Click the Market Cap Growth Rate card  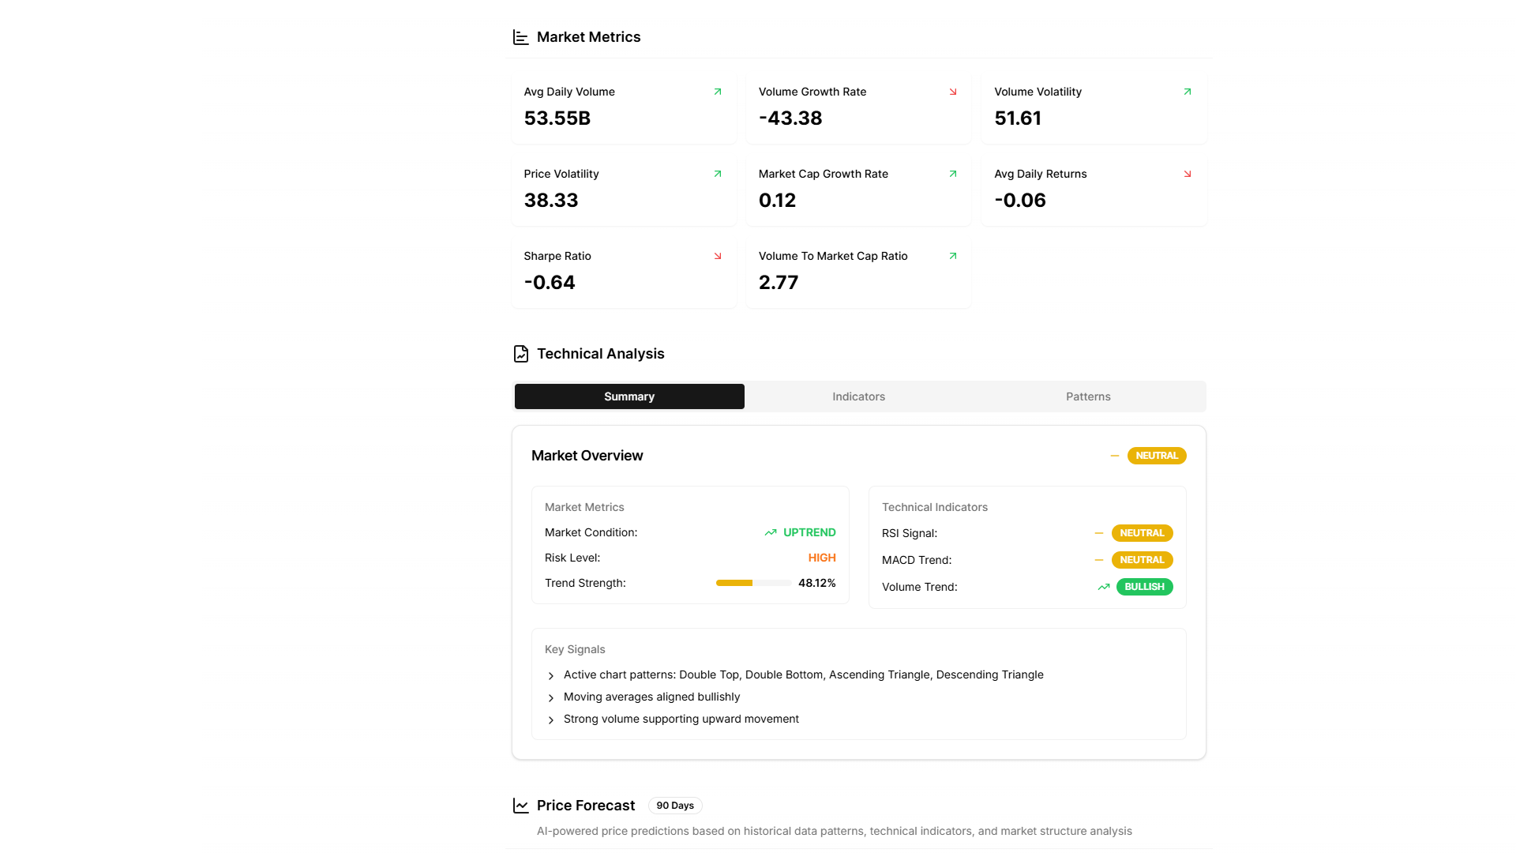[x=858, y=190]
